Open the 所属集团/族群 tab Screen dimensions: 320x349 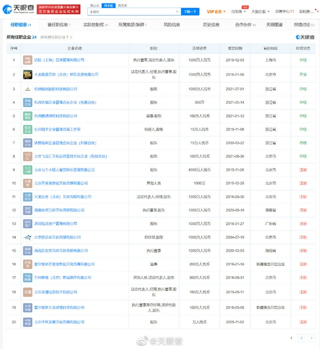click(x=132, y=24)
